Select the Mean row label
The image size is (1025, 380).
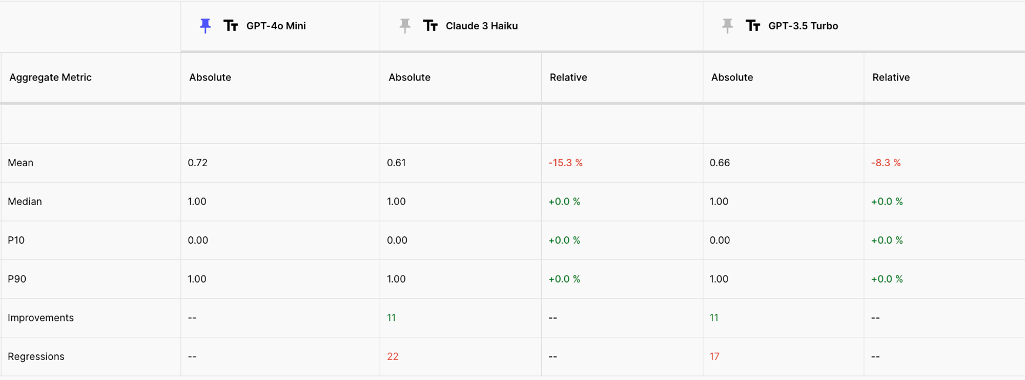point(20,163)
